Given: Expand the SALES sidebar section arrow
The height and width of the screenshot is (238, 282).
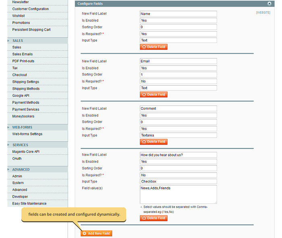Looking at the screenshot, I should (x=9, y=41).
